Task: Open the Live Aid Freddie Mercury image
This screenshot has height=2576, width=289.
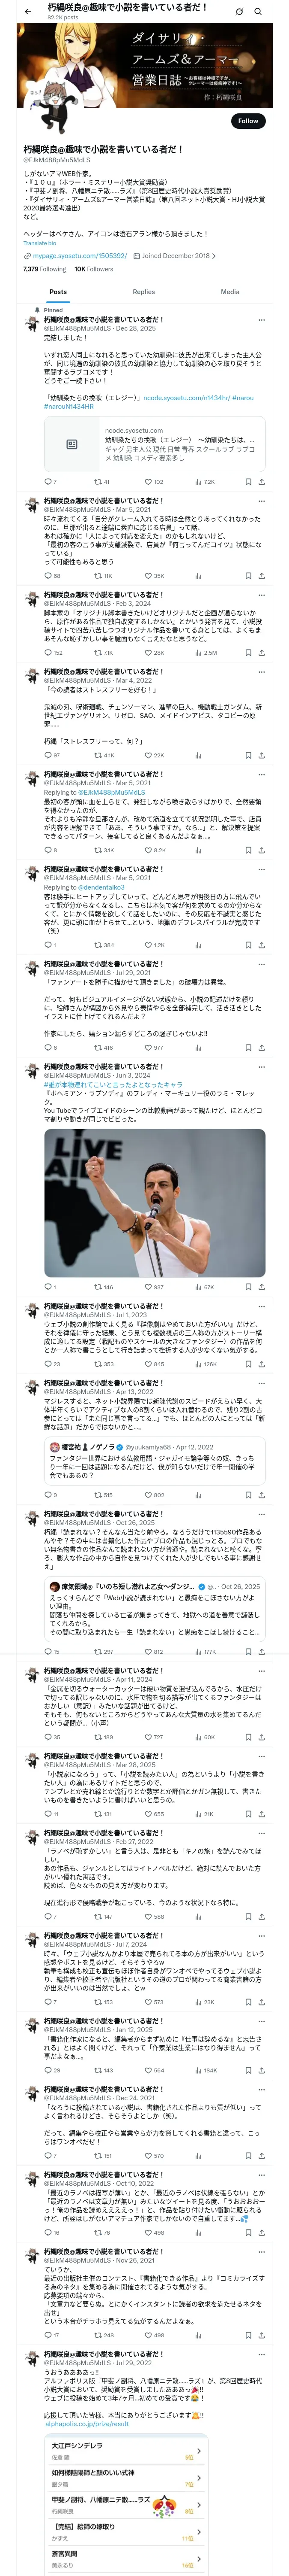Action: (155, 1204)
